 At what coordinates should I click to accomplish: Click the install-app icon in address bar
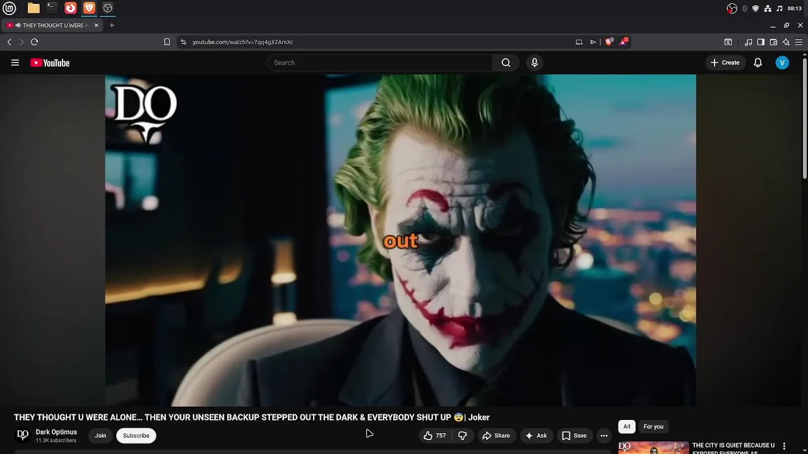tap(579, 42)
